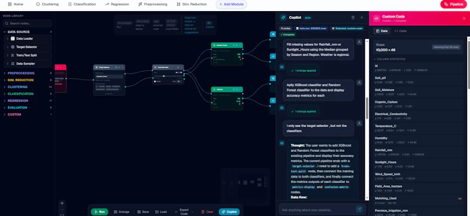Open the Preprocessing module tab

153,4
